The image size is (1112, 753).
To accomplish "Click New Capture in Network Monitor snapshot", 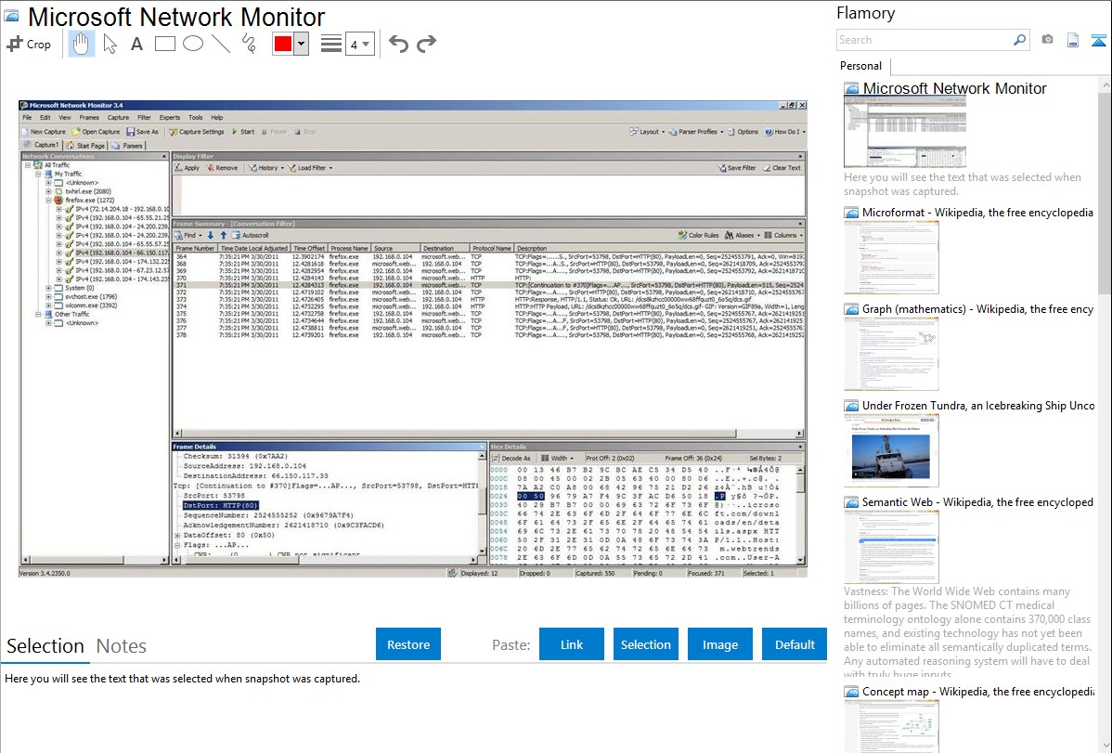I will coord(44,132).
